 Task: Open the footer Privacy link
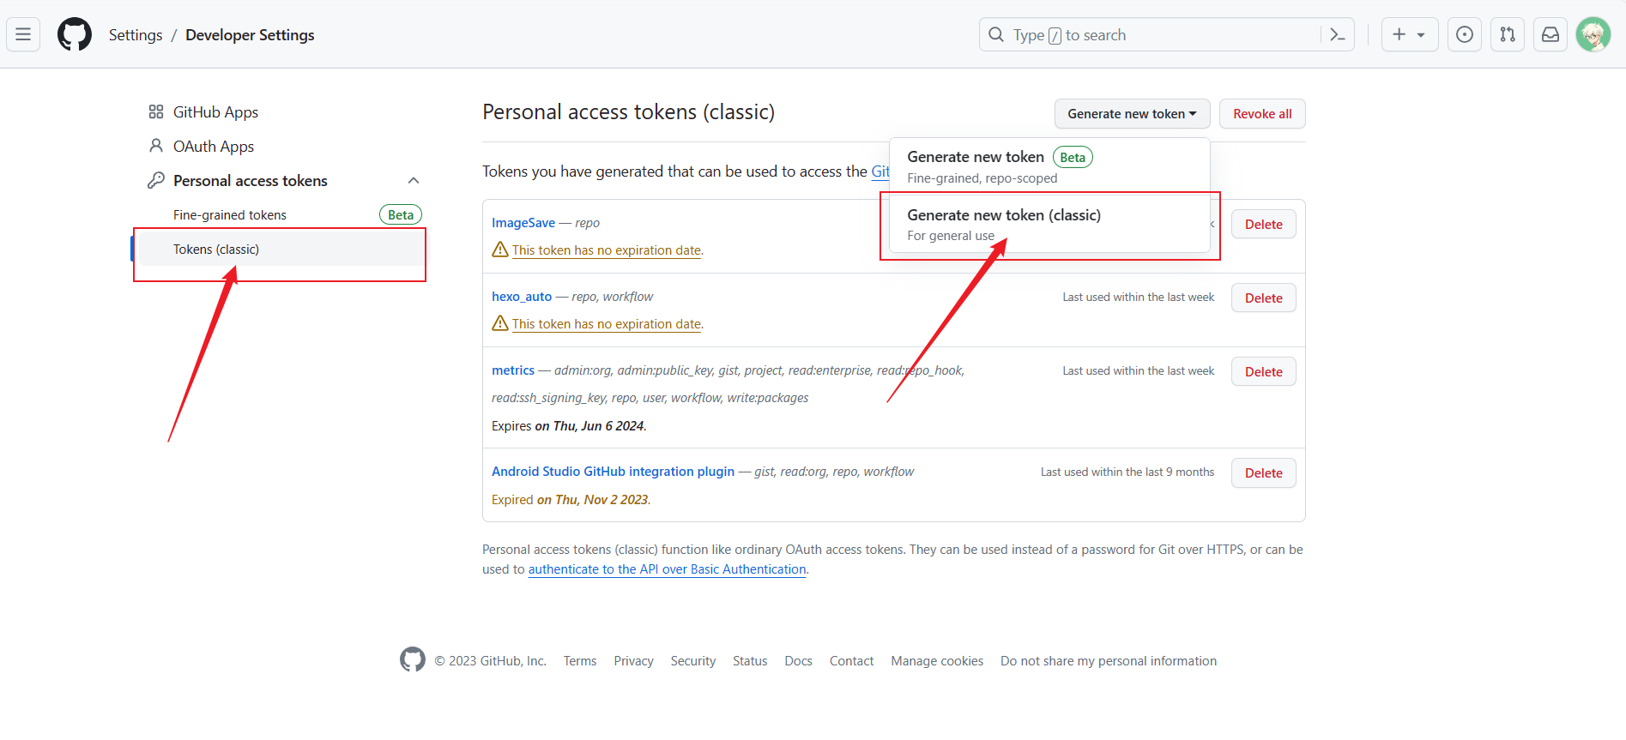coord(633,660)
